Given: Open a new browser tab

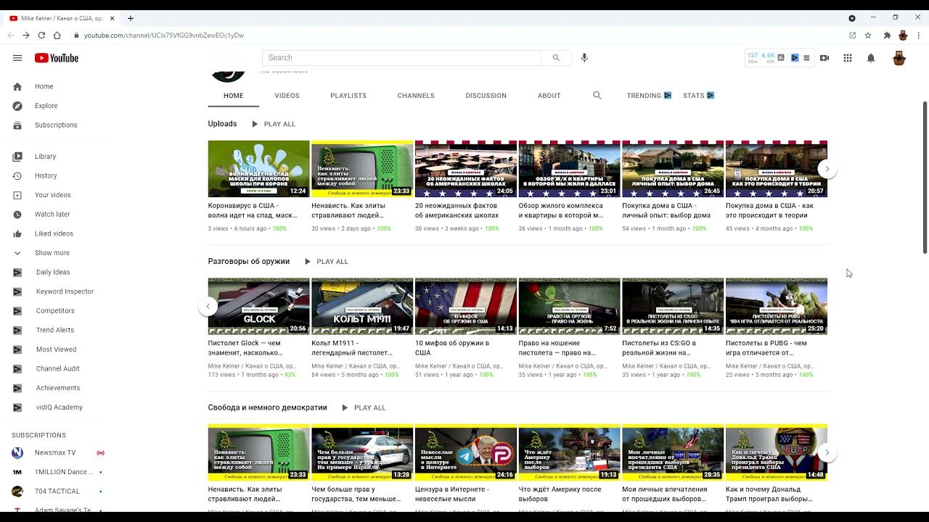Looking at the screenshot, I should pyautogui.click(x=131, y=18).
